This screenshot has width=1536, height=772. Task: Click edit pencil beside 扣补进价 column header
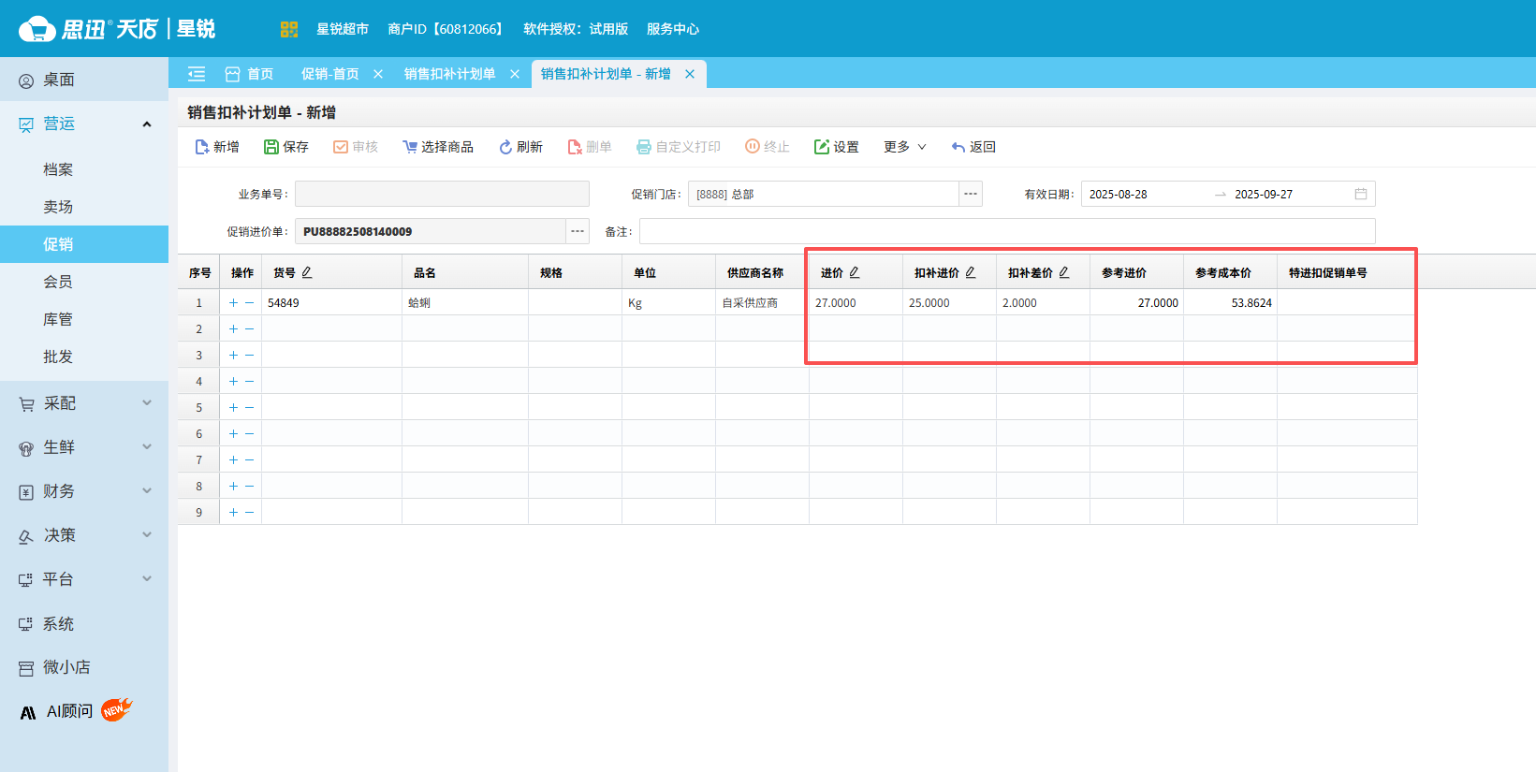(971, 272)
